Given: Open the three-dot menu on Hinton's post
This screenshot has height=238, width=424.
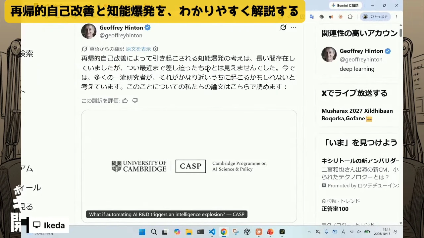Looking at the screenshot, I should (293, 27).
